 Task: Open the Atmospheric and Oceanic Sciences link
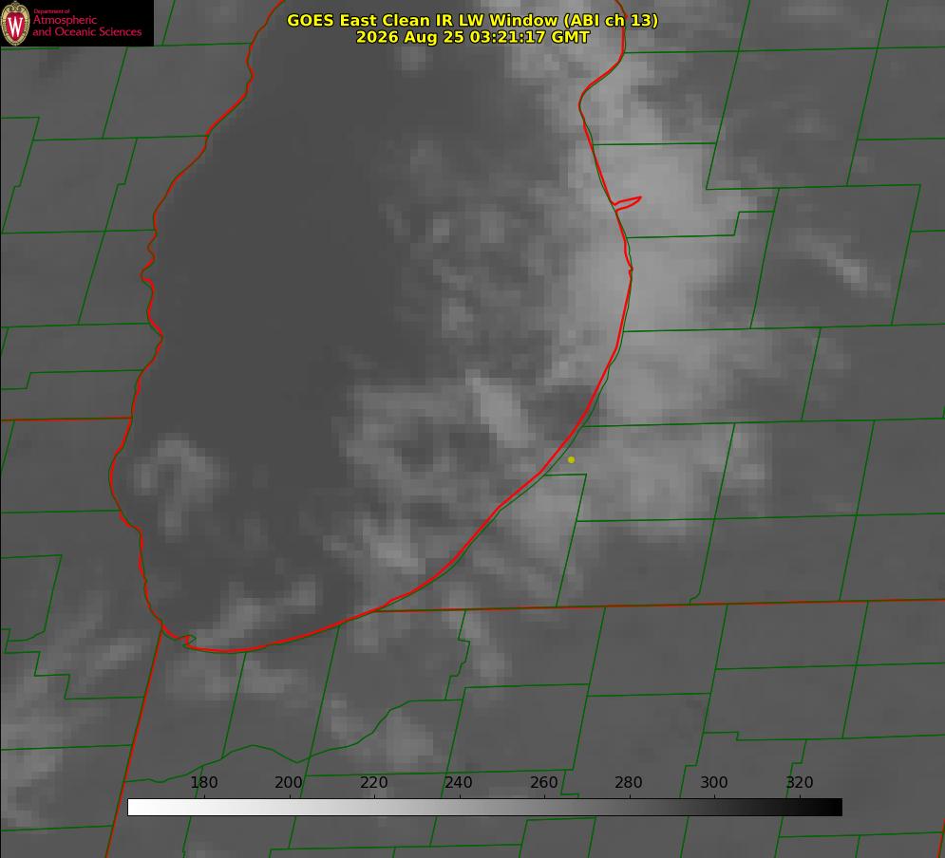coord(86,26)
